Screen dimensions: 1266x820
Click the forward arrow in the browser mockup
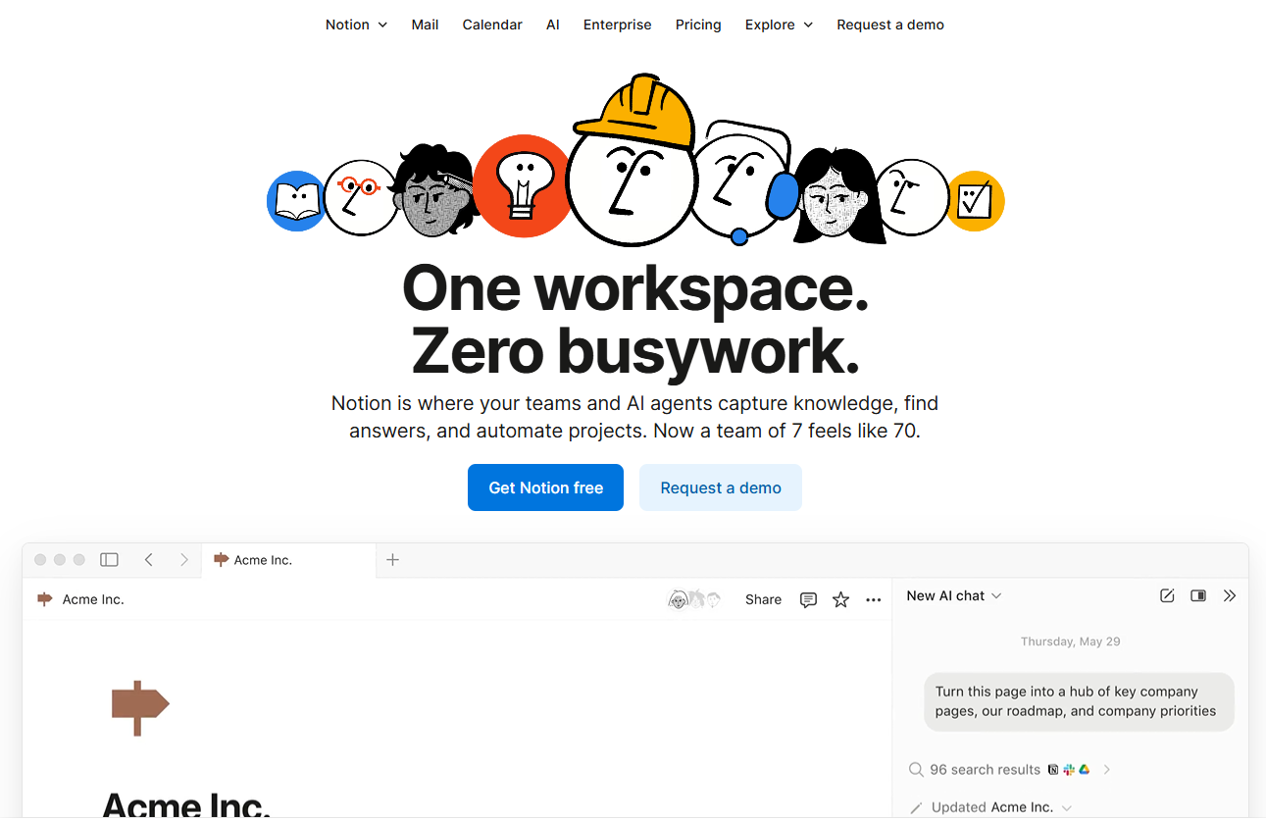pos(183,560)
